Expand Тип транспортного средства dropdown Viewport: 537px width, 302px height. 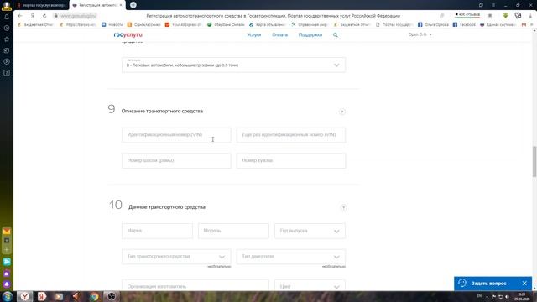[176, 257]
